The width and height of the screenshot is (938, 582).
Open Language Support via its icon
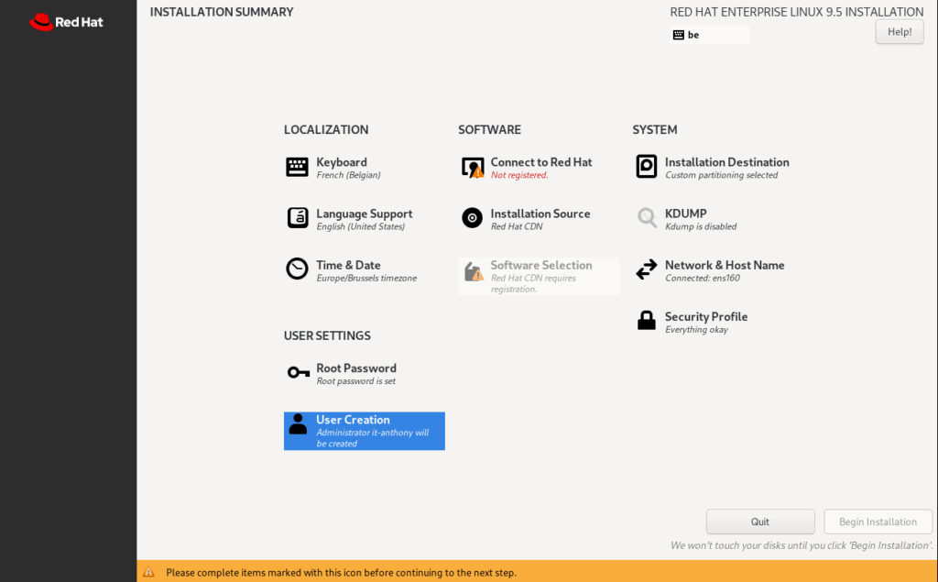tap(297, 218)
